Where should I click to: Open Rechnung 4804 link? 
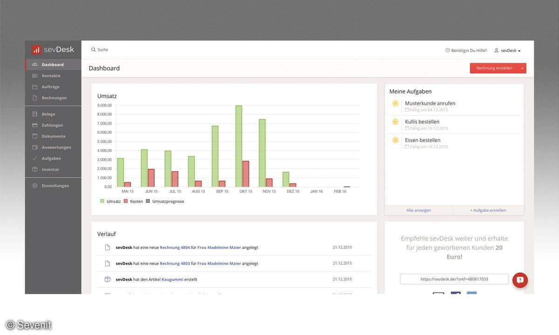[175, 248]
